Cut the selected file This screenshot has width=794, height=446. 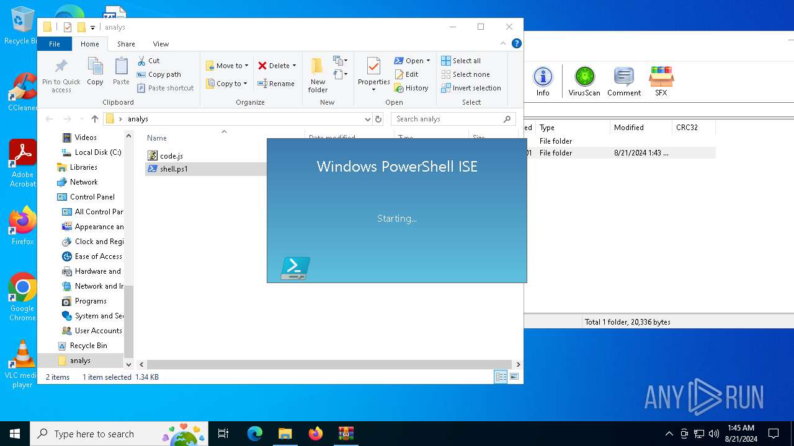coord(149,61)
